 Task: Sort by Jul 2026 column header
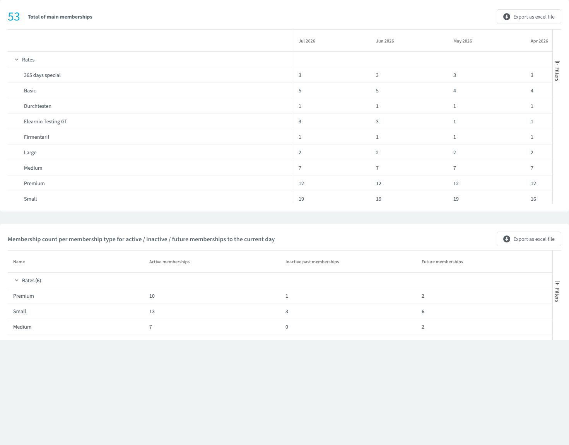tap(307, 41)
